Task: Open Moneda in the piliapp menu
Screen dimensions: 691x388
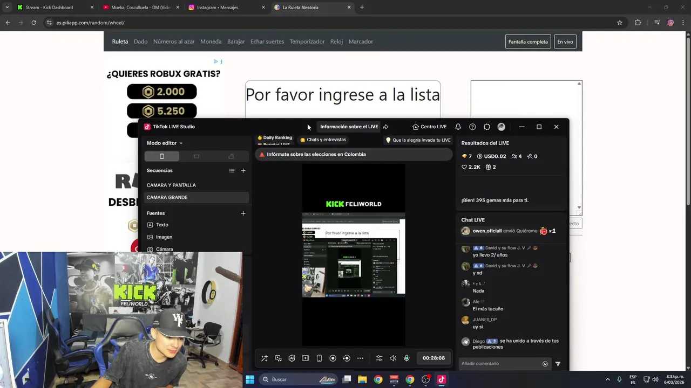Action: point(211,41)
